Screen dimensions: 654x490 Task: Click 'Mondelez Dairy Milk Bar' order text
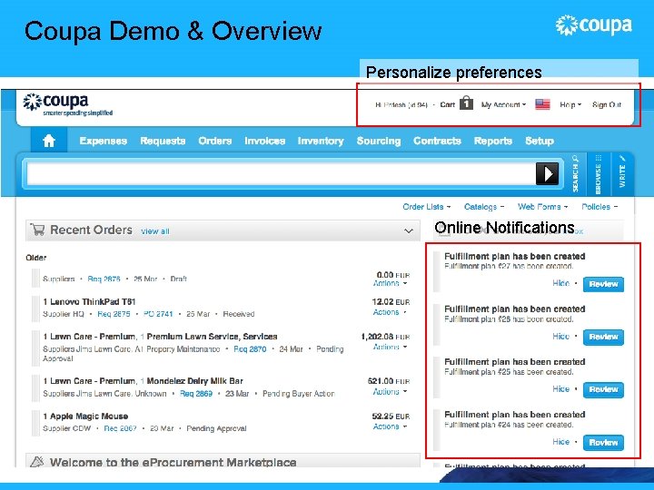(194, 381)
